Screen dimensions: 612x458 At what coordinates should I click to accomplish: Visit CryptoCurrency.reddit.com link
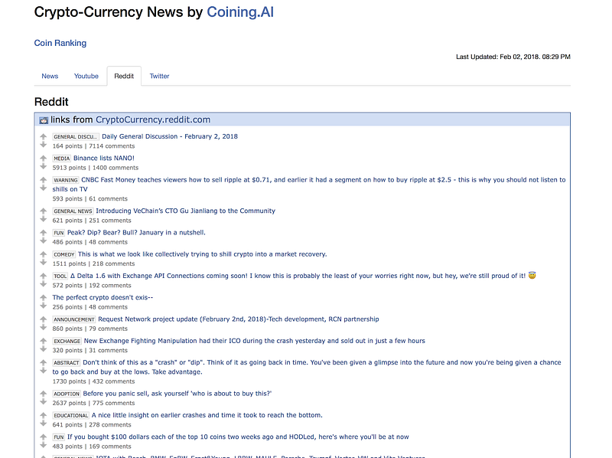pos(153,120)
